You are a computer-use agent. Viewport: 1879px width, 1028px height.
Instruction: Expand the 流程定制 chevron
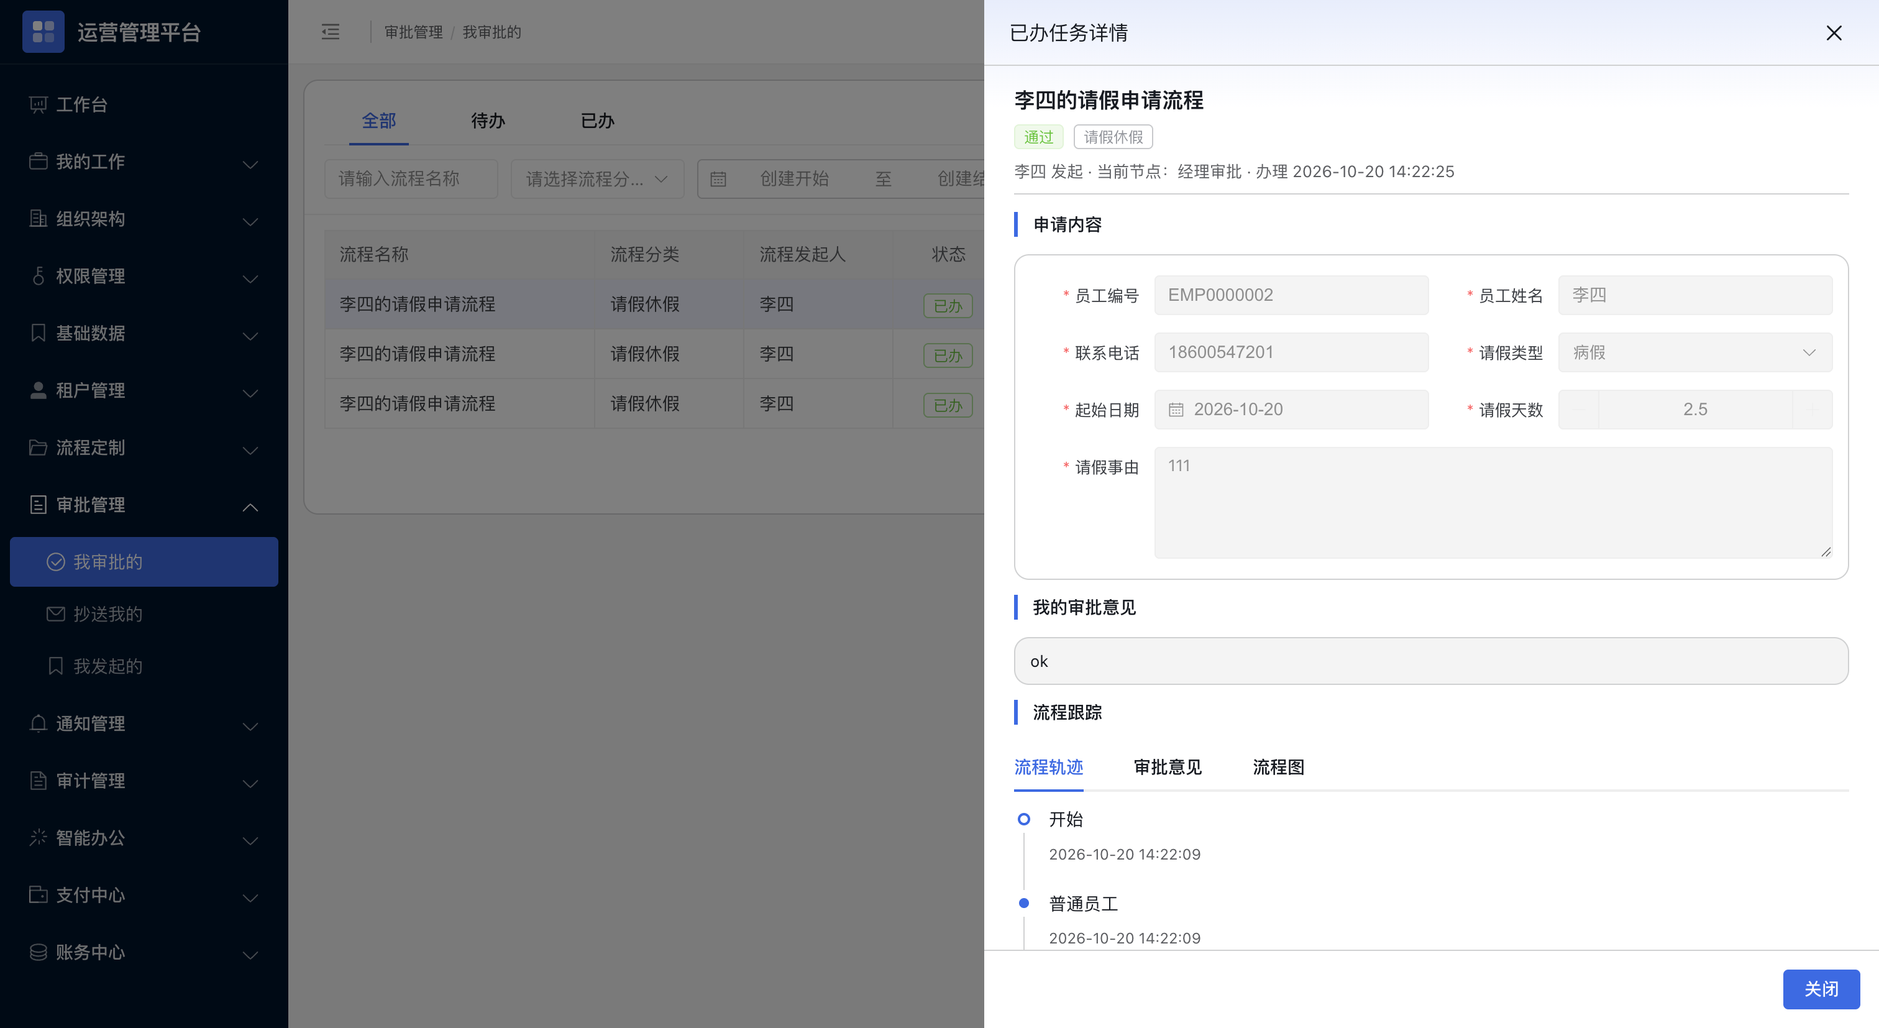pyautogui.click(x=250, y=449)
